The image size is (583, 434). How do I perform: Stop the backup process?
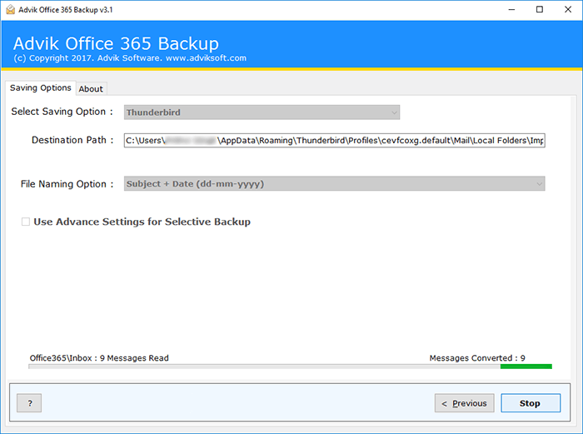point(531,403)
